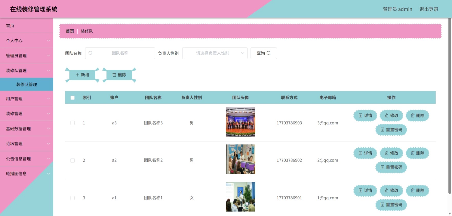Click the trash icon on the toolbar 删除 button
This screenshot has height=216, width=452.
click(114, 75)
